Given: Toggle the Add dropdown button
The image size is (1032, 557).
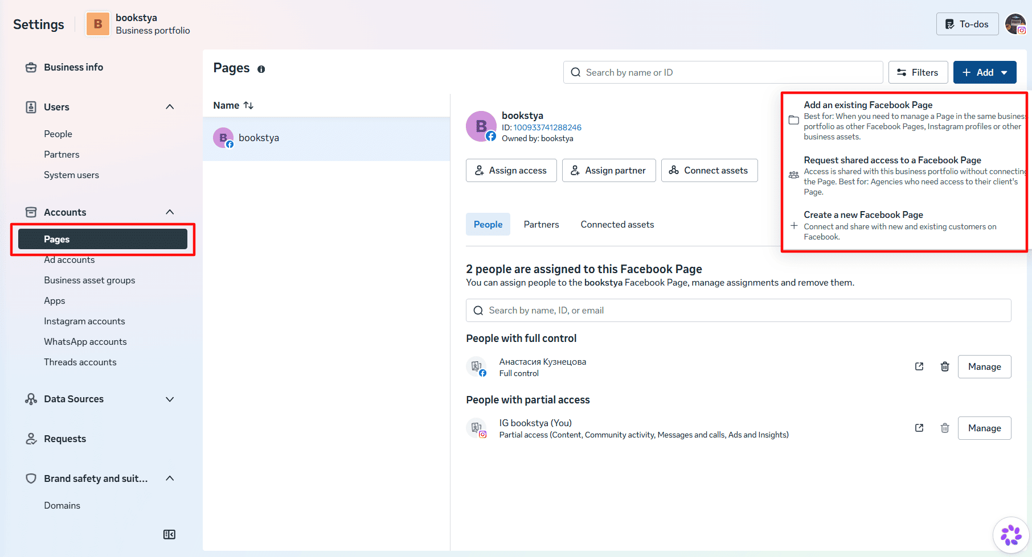Looking at the screenshot, I should (x=985, y=72).
